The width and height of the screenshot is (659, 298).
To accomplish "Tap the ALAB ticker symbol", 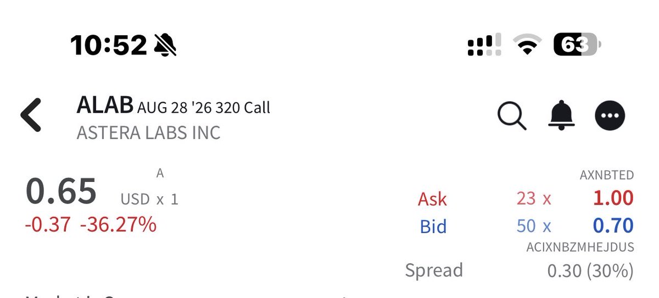I will 105,105.
